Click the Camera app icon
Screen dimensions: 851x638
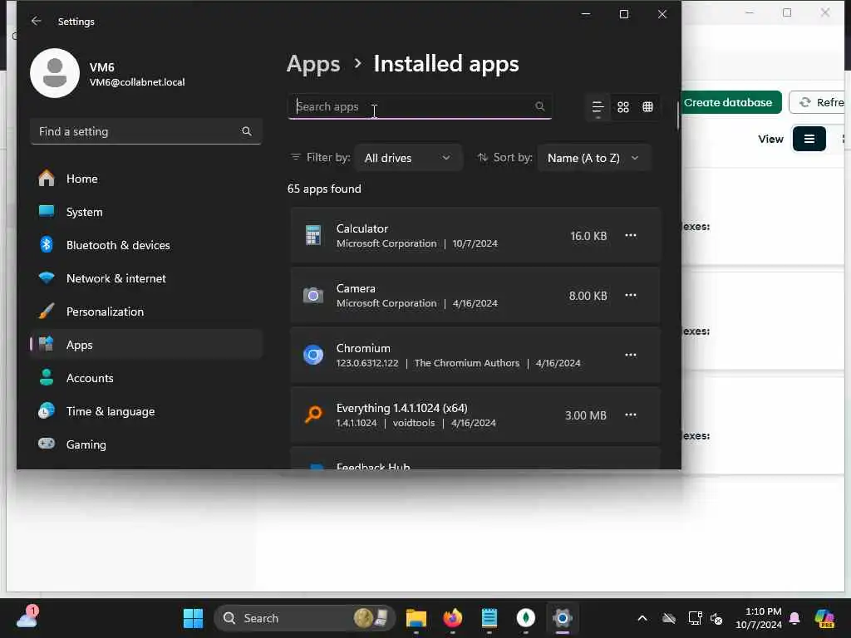[313, 295]
